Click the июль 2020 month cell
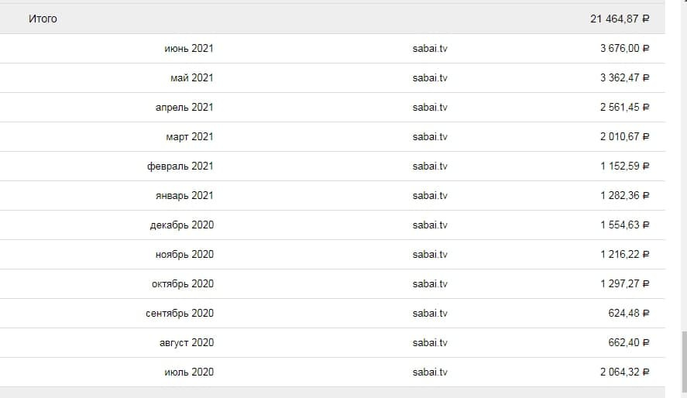The image size is (687, 398). pos(188,372)
